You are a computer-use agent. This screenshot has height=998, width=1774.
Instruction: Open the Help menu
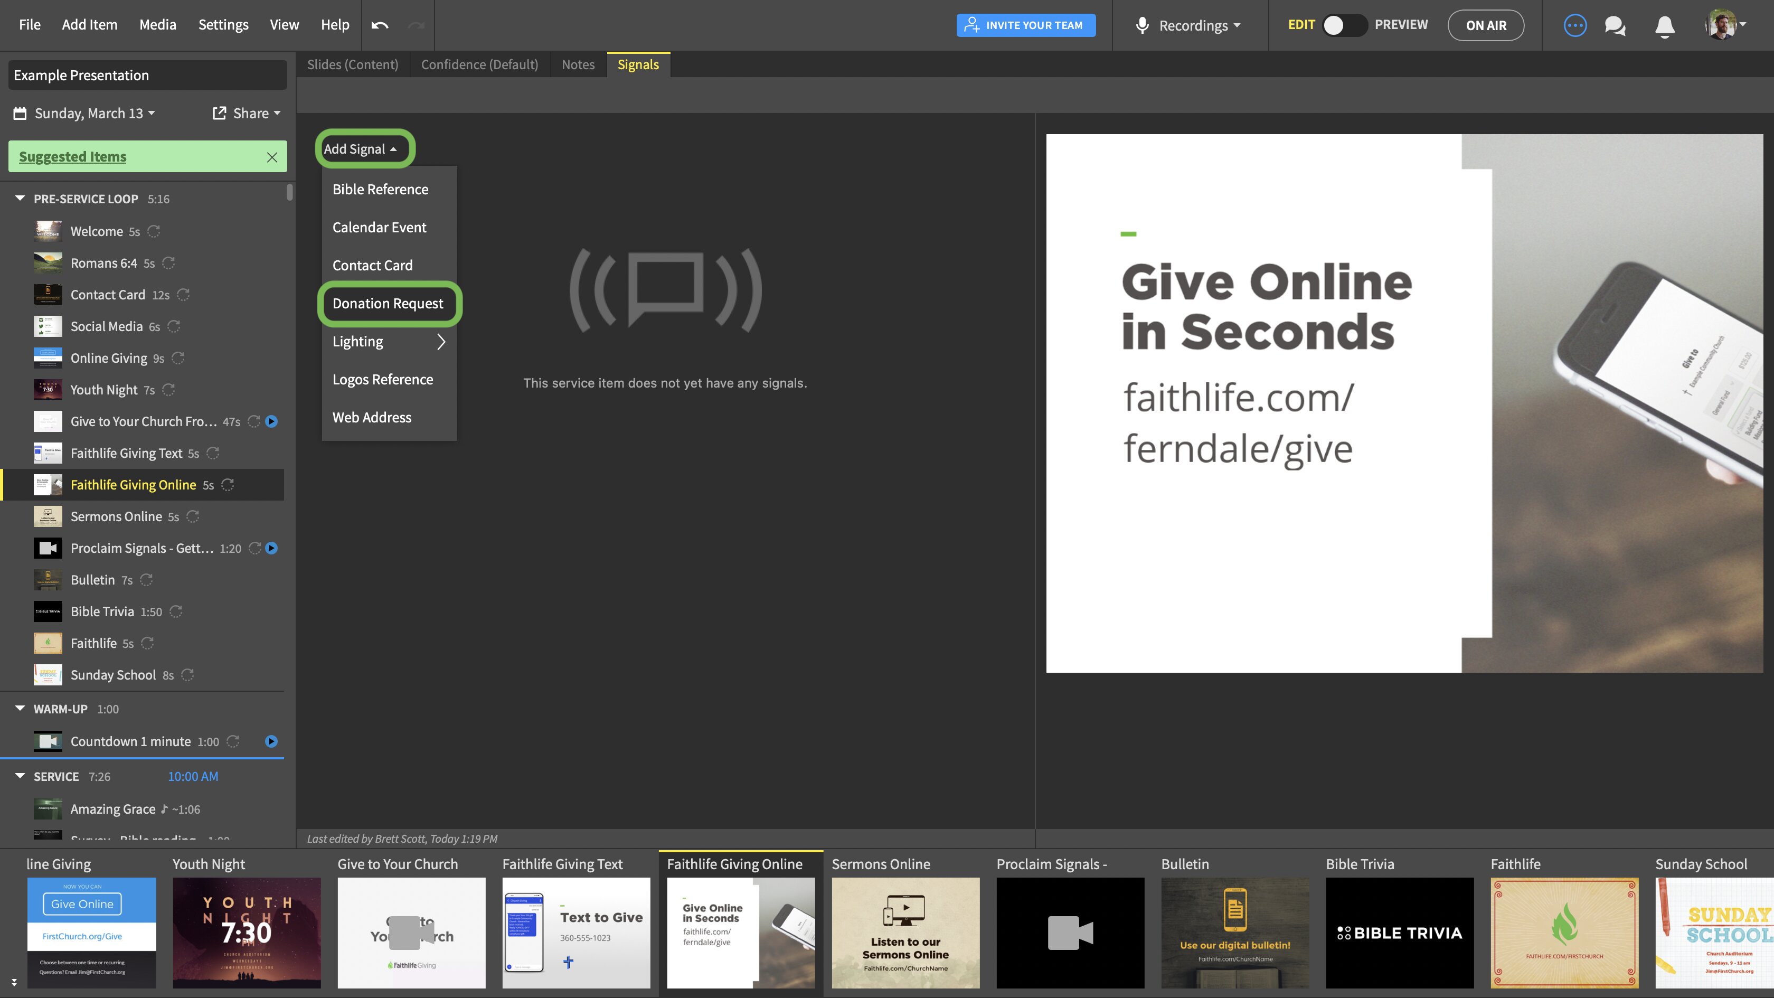(x=335, y=25)
